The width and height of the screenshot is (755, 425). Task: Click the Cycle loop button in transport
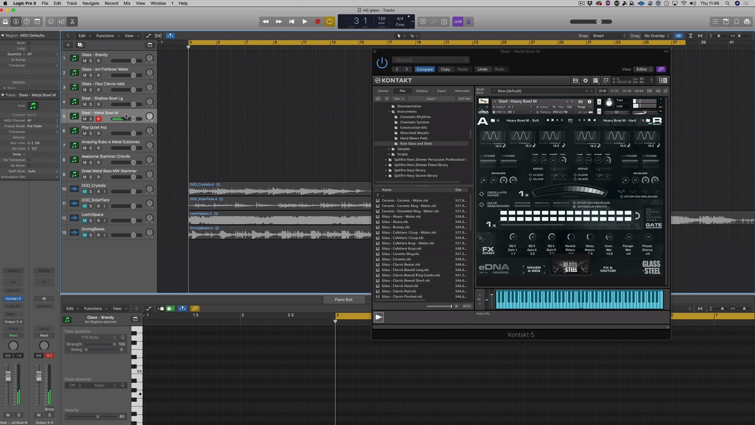point(330,21)
